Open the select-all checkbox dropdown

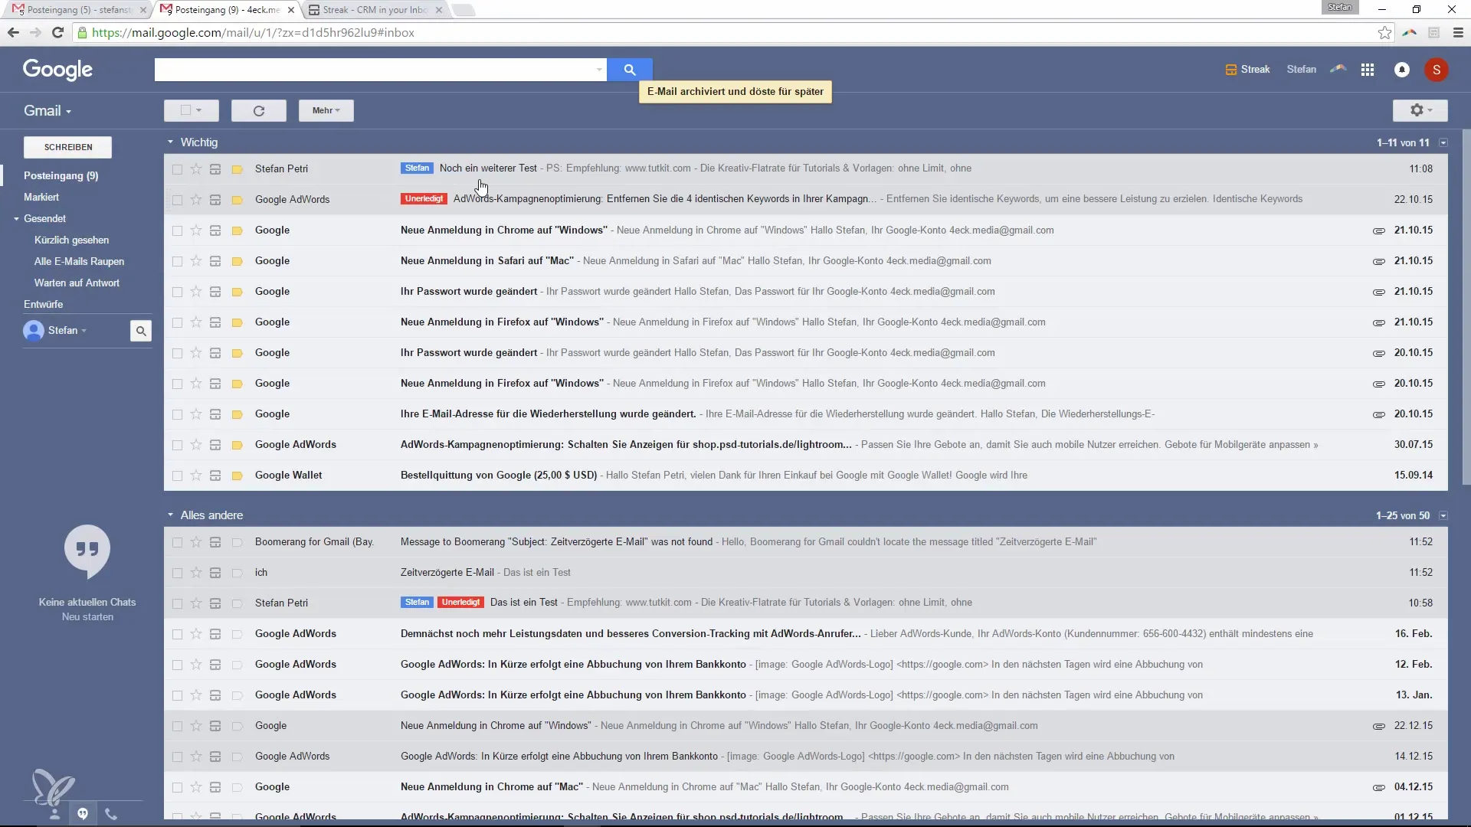pos(192,110)
